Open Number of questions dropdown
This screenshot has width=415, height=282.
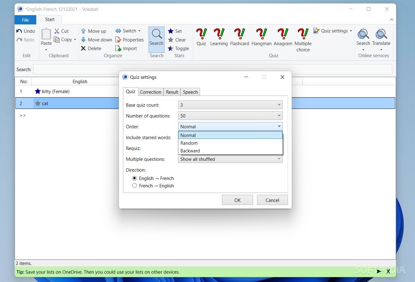click(230, 116)
